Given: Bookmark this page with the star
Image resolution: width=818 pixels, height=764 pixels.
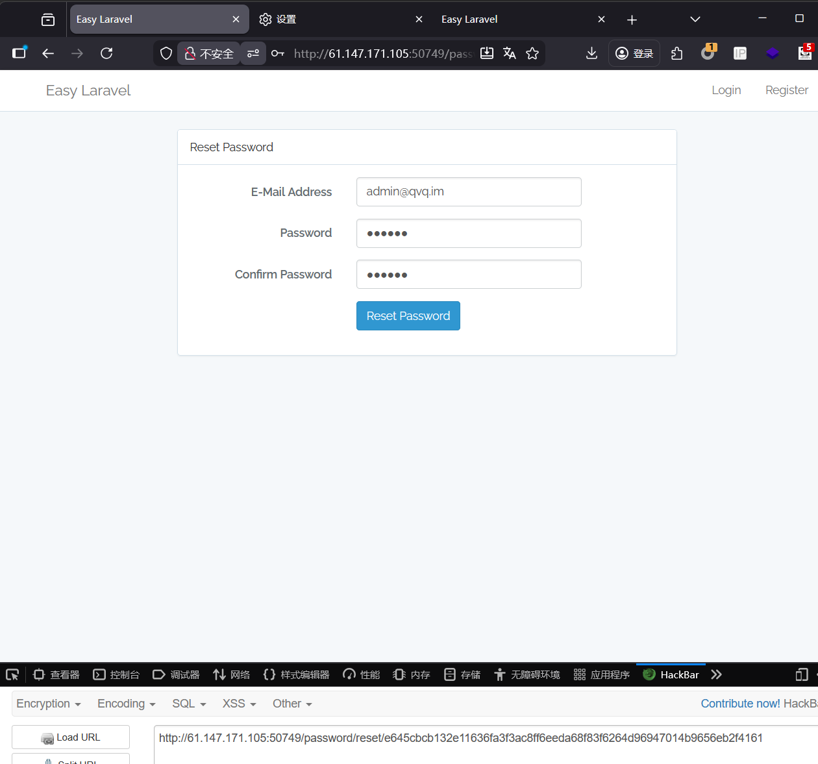Looking at the screenshot, I should [x=532, y=53].
